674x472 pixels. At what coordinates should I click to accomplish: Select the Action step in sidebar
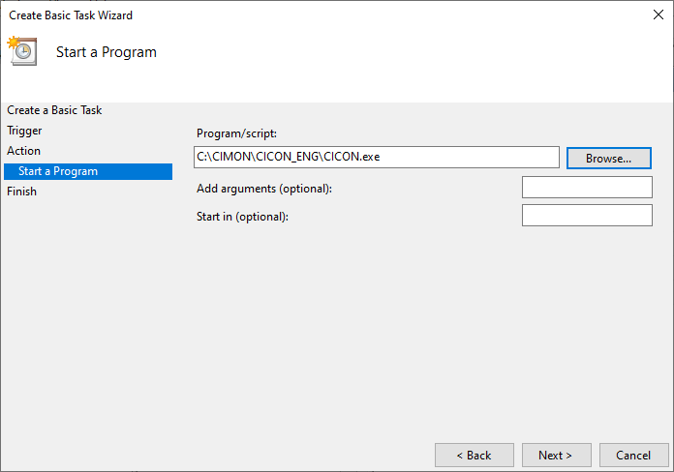[x=24, y=151]
